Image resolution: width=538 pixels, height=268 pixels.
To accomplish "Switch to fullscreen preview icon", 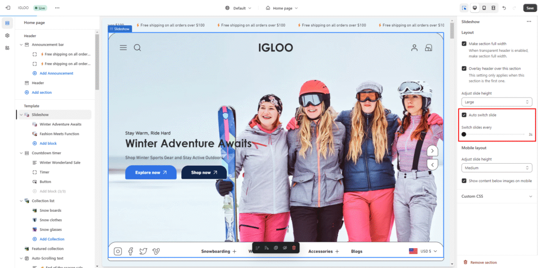I will (x=493, y=8).
